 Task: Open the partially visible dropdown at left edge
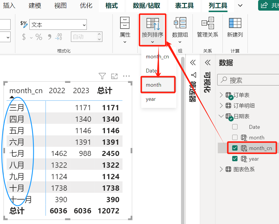coord(5,37)
